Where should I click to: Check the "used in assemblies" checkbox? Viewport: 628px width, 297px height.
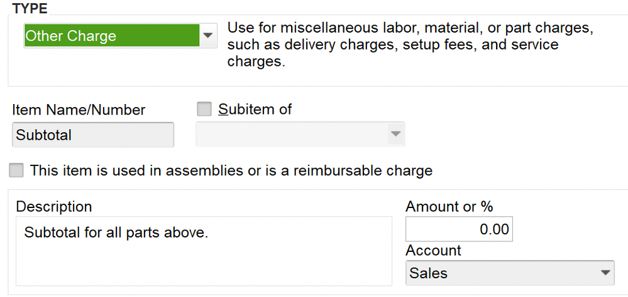pos(16,170)
